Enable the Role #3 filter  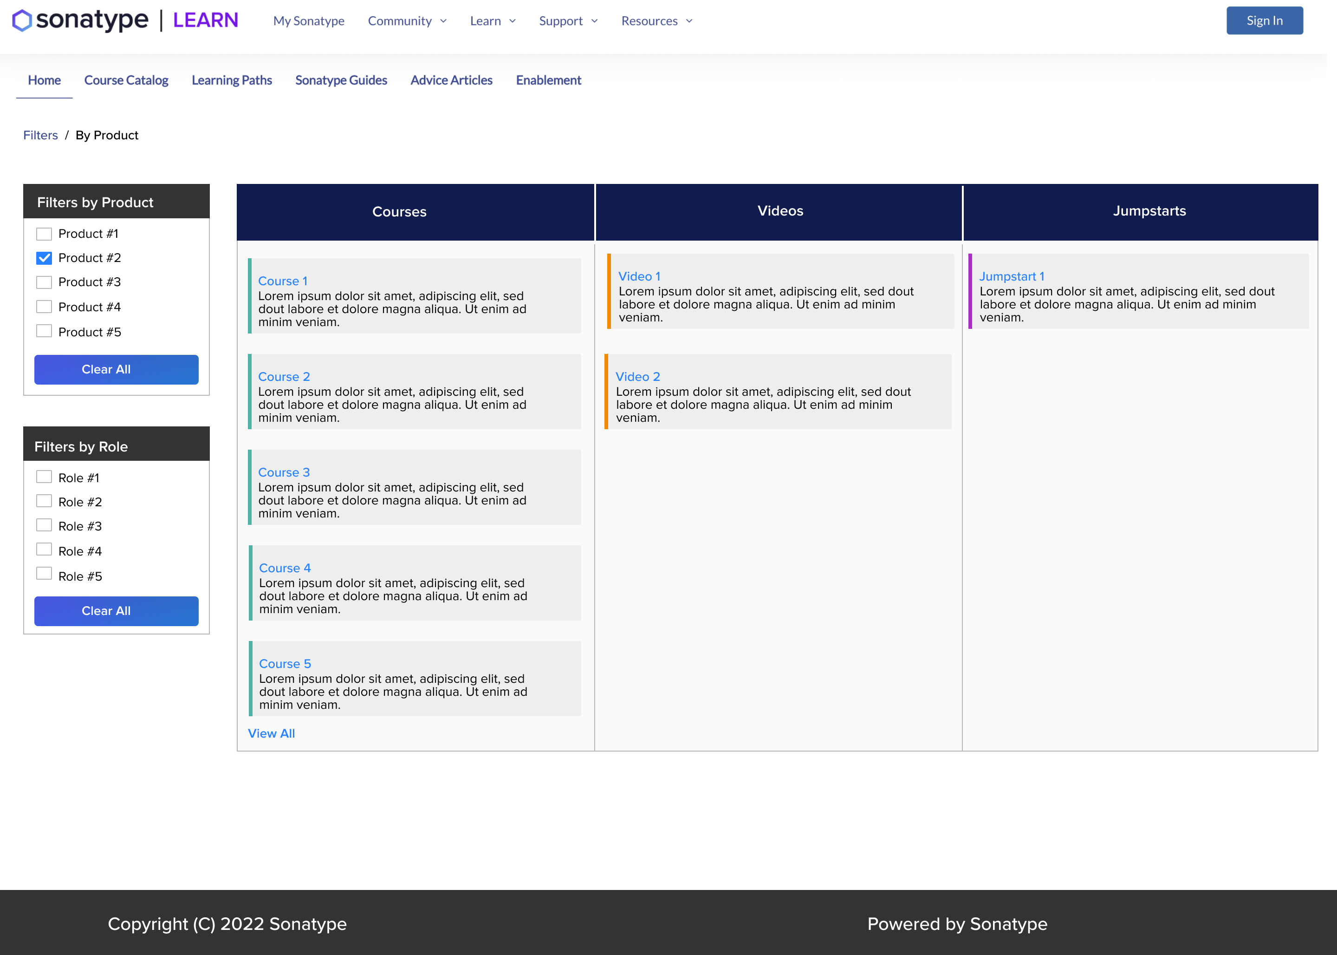click(x=44, y=525)
